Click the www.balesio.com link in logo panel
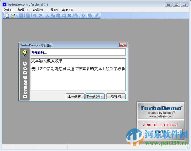Viewport: 191px width, 151px height. click(161, 116)
